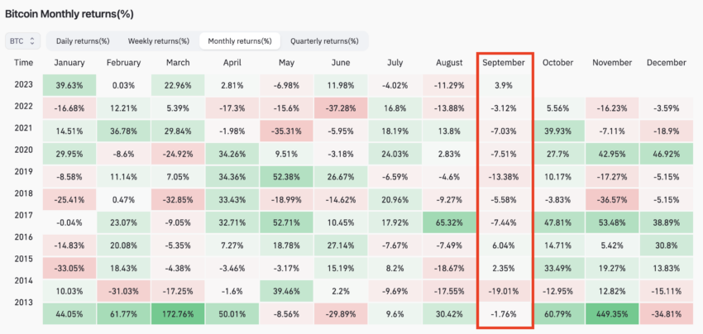Click the 39.63% January 2023 cell

coord(69,85)
